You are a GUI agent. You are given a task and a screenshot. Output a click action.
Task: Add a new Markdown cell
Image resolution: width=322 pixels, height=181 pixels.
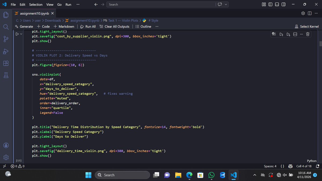[x=64, y=26]
